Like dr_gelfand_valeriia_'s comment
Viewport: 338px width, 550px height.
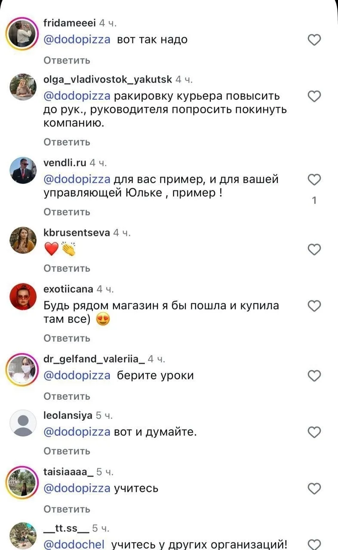point(315,376)
